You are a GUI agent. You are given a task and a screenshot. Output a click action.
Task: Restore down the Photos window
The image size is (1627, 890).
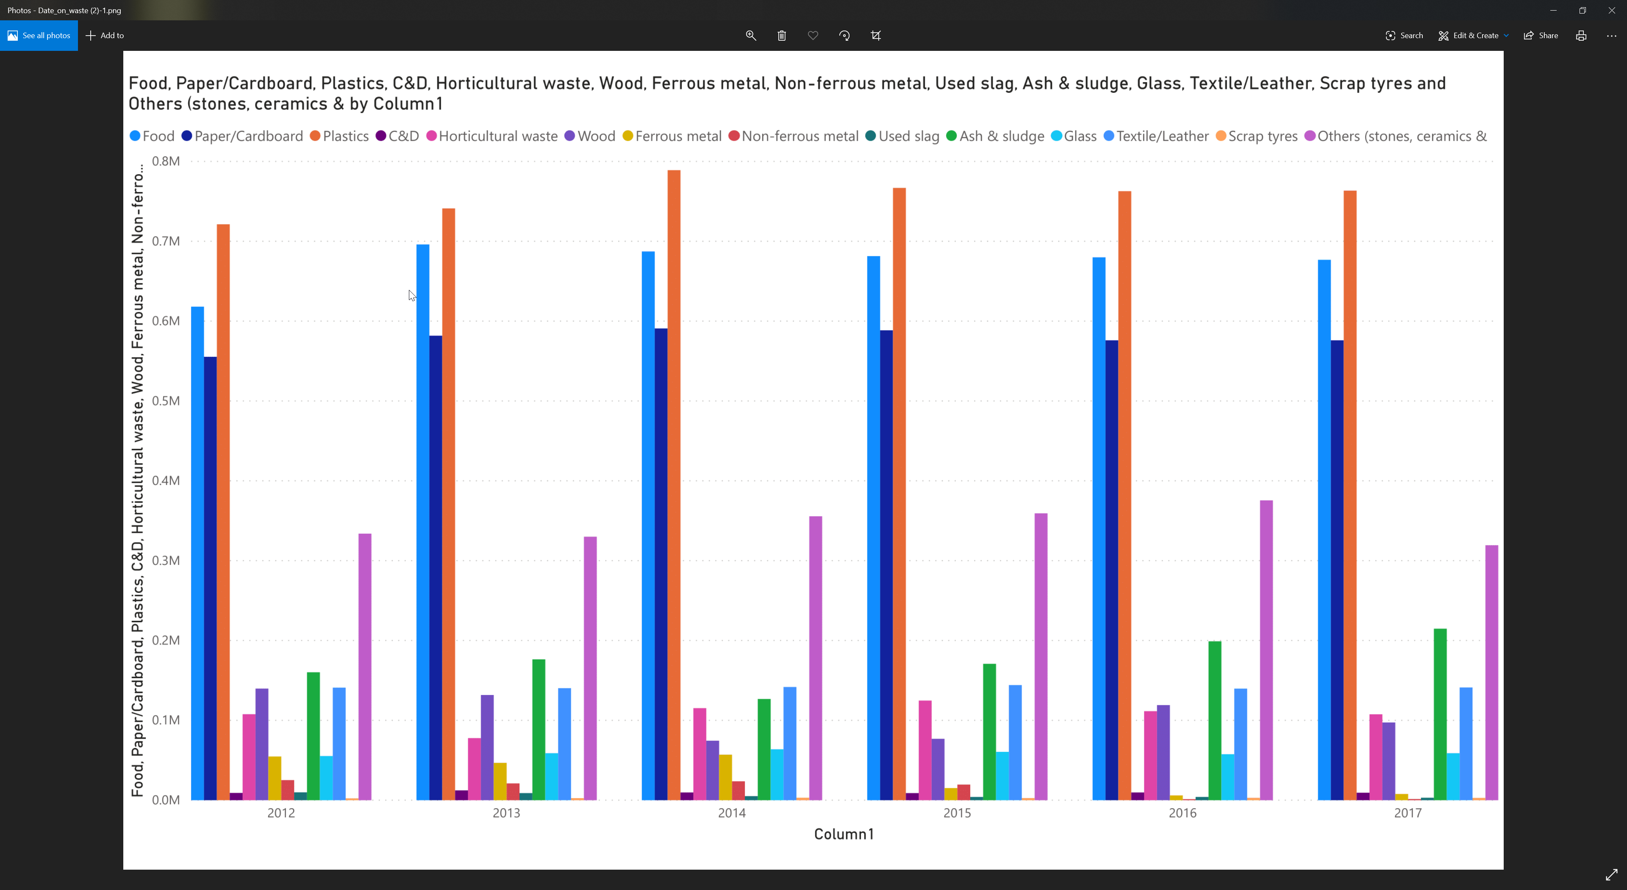coord(1582,10)
